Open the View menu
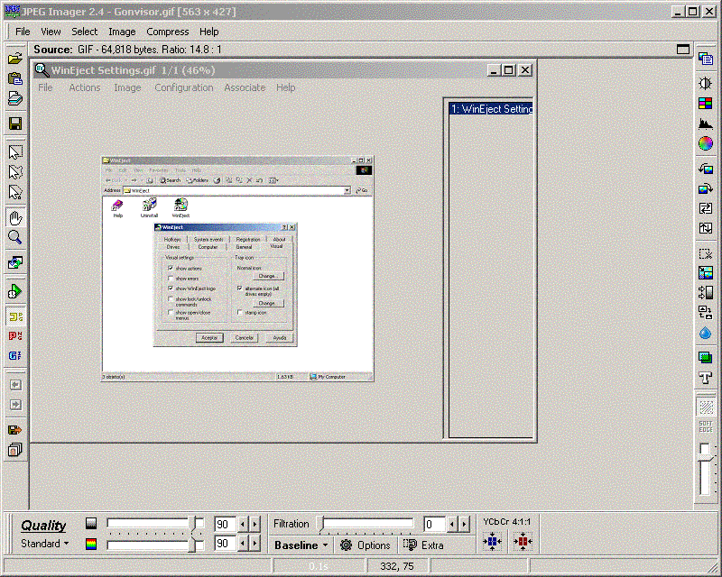Screen dimensions: 722x577 pos(51,32)
